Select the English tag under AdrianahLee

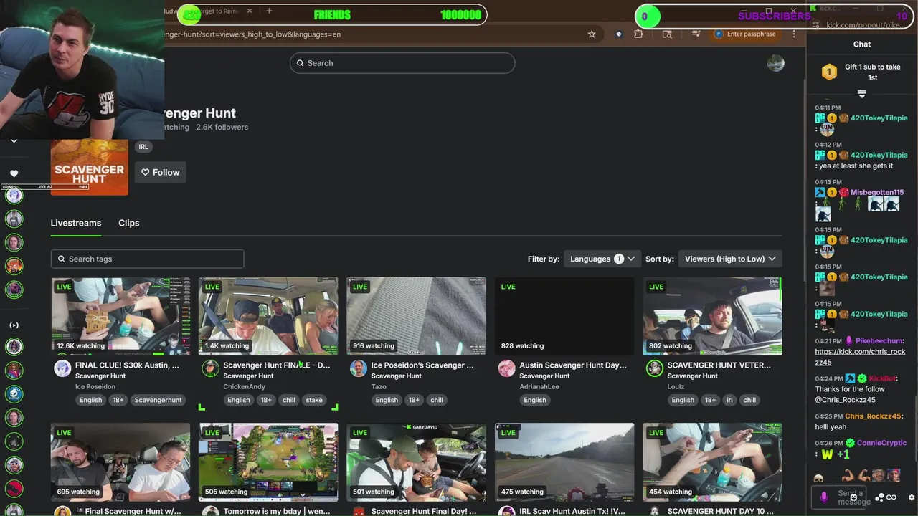(535, 400)
